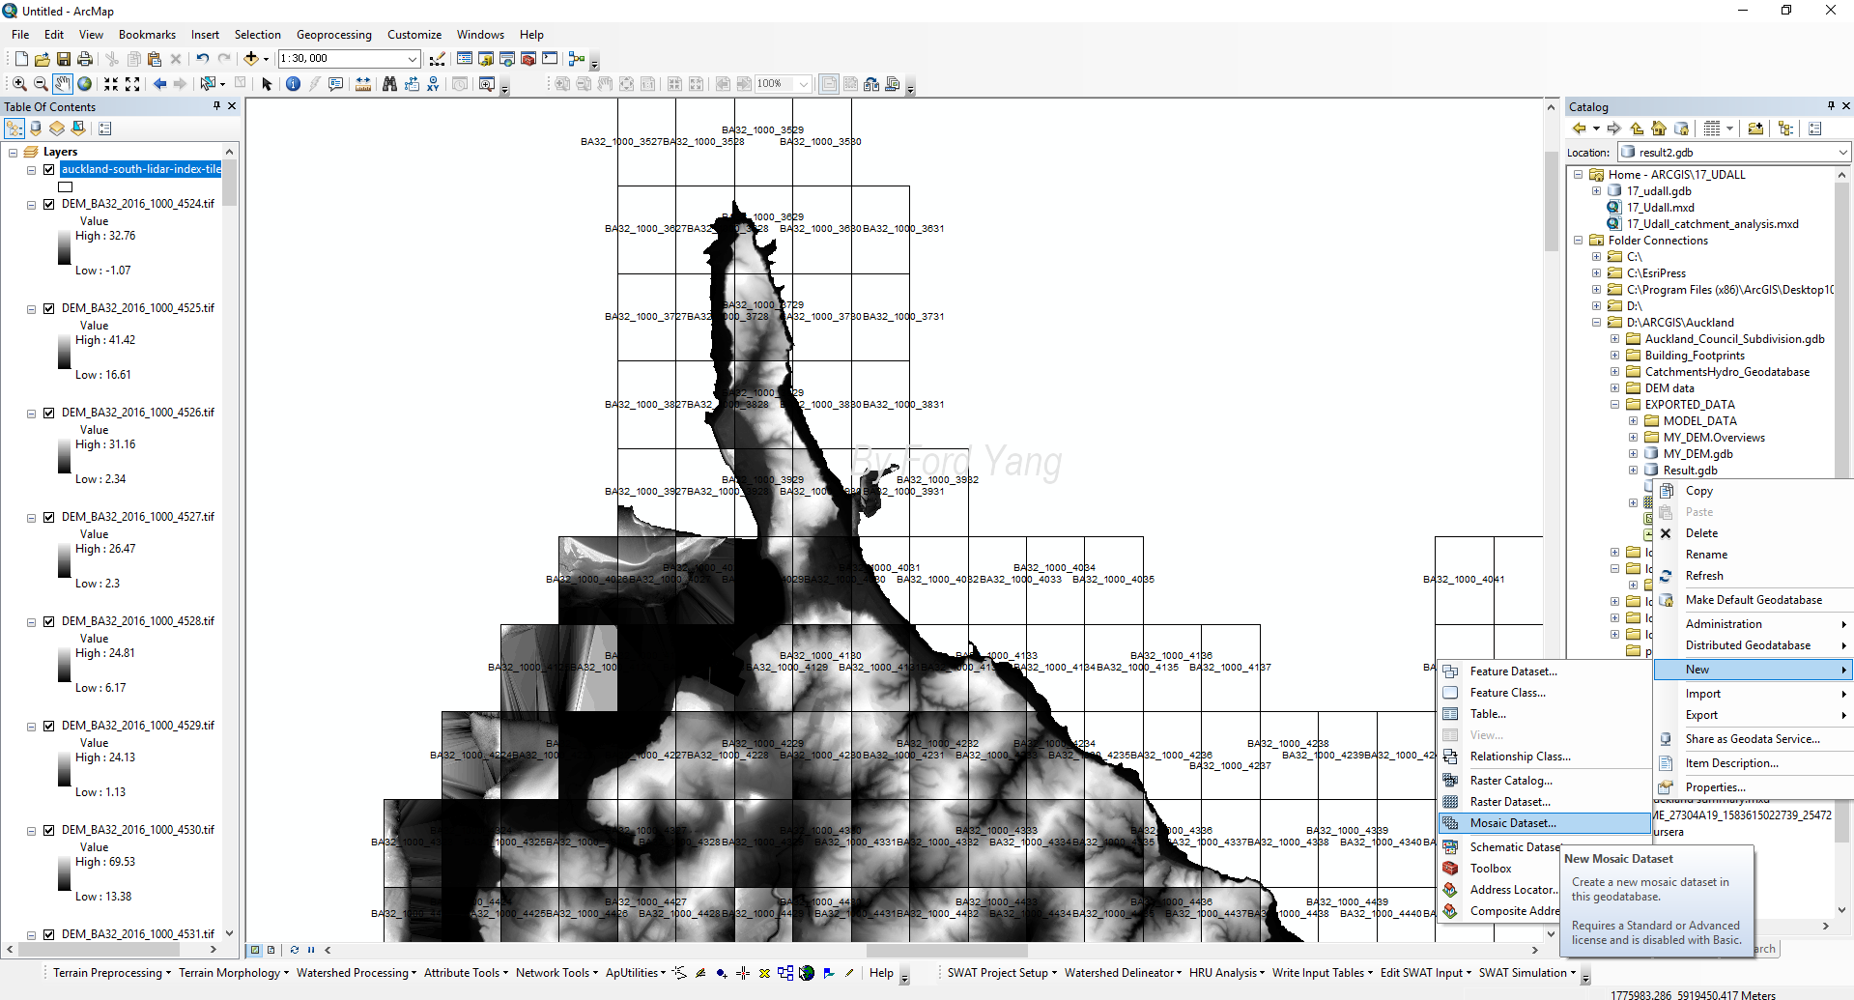Choose Feature Class... from the New submenu
Screen dimensions: 1854x1000
(x=1544, y=693)
